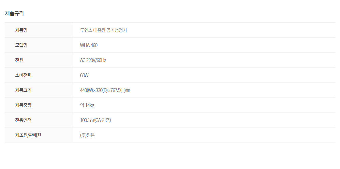Click the 전원 label cell
This screenshot has height=169, width=340.
(19, 60)
